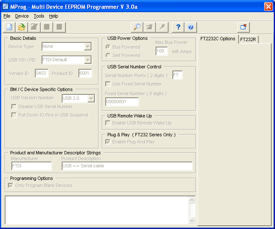
Task: Click the first grayed square toolbar button
Action: tap(47, 27)
